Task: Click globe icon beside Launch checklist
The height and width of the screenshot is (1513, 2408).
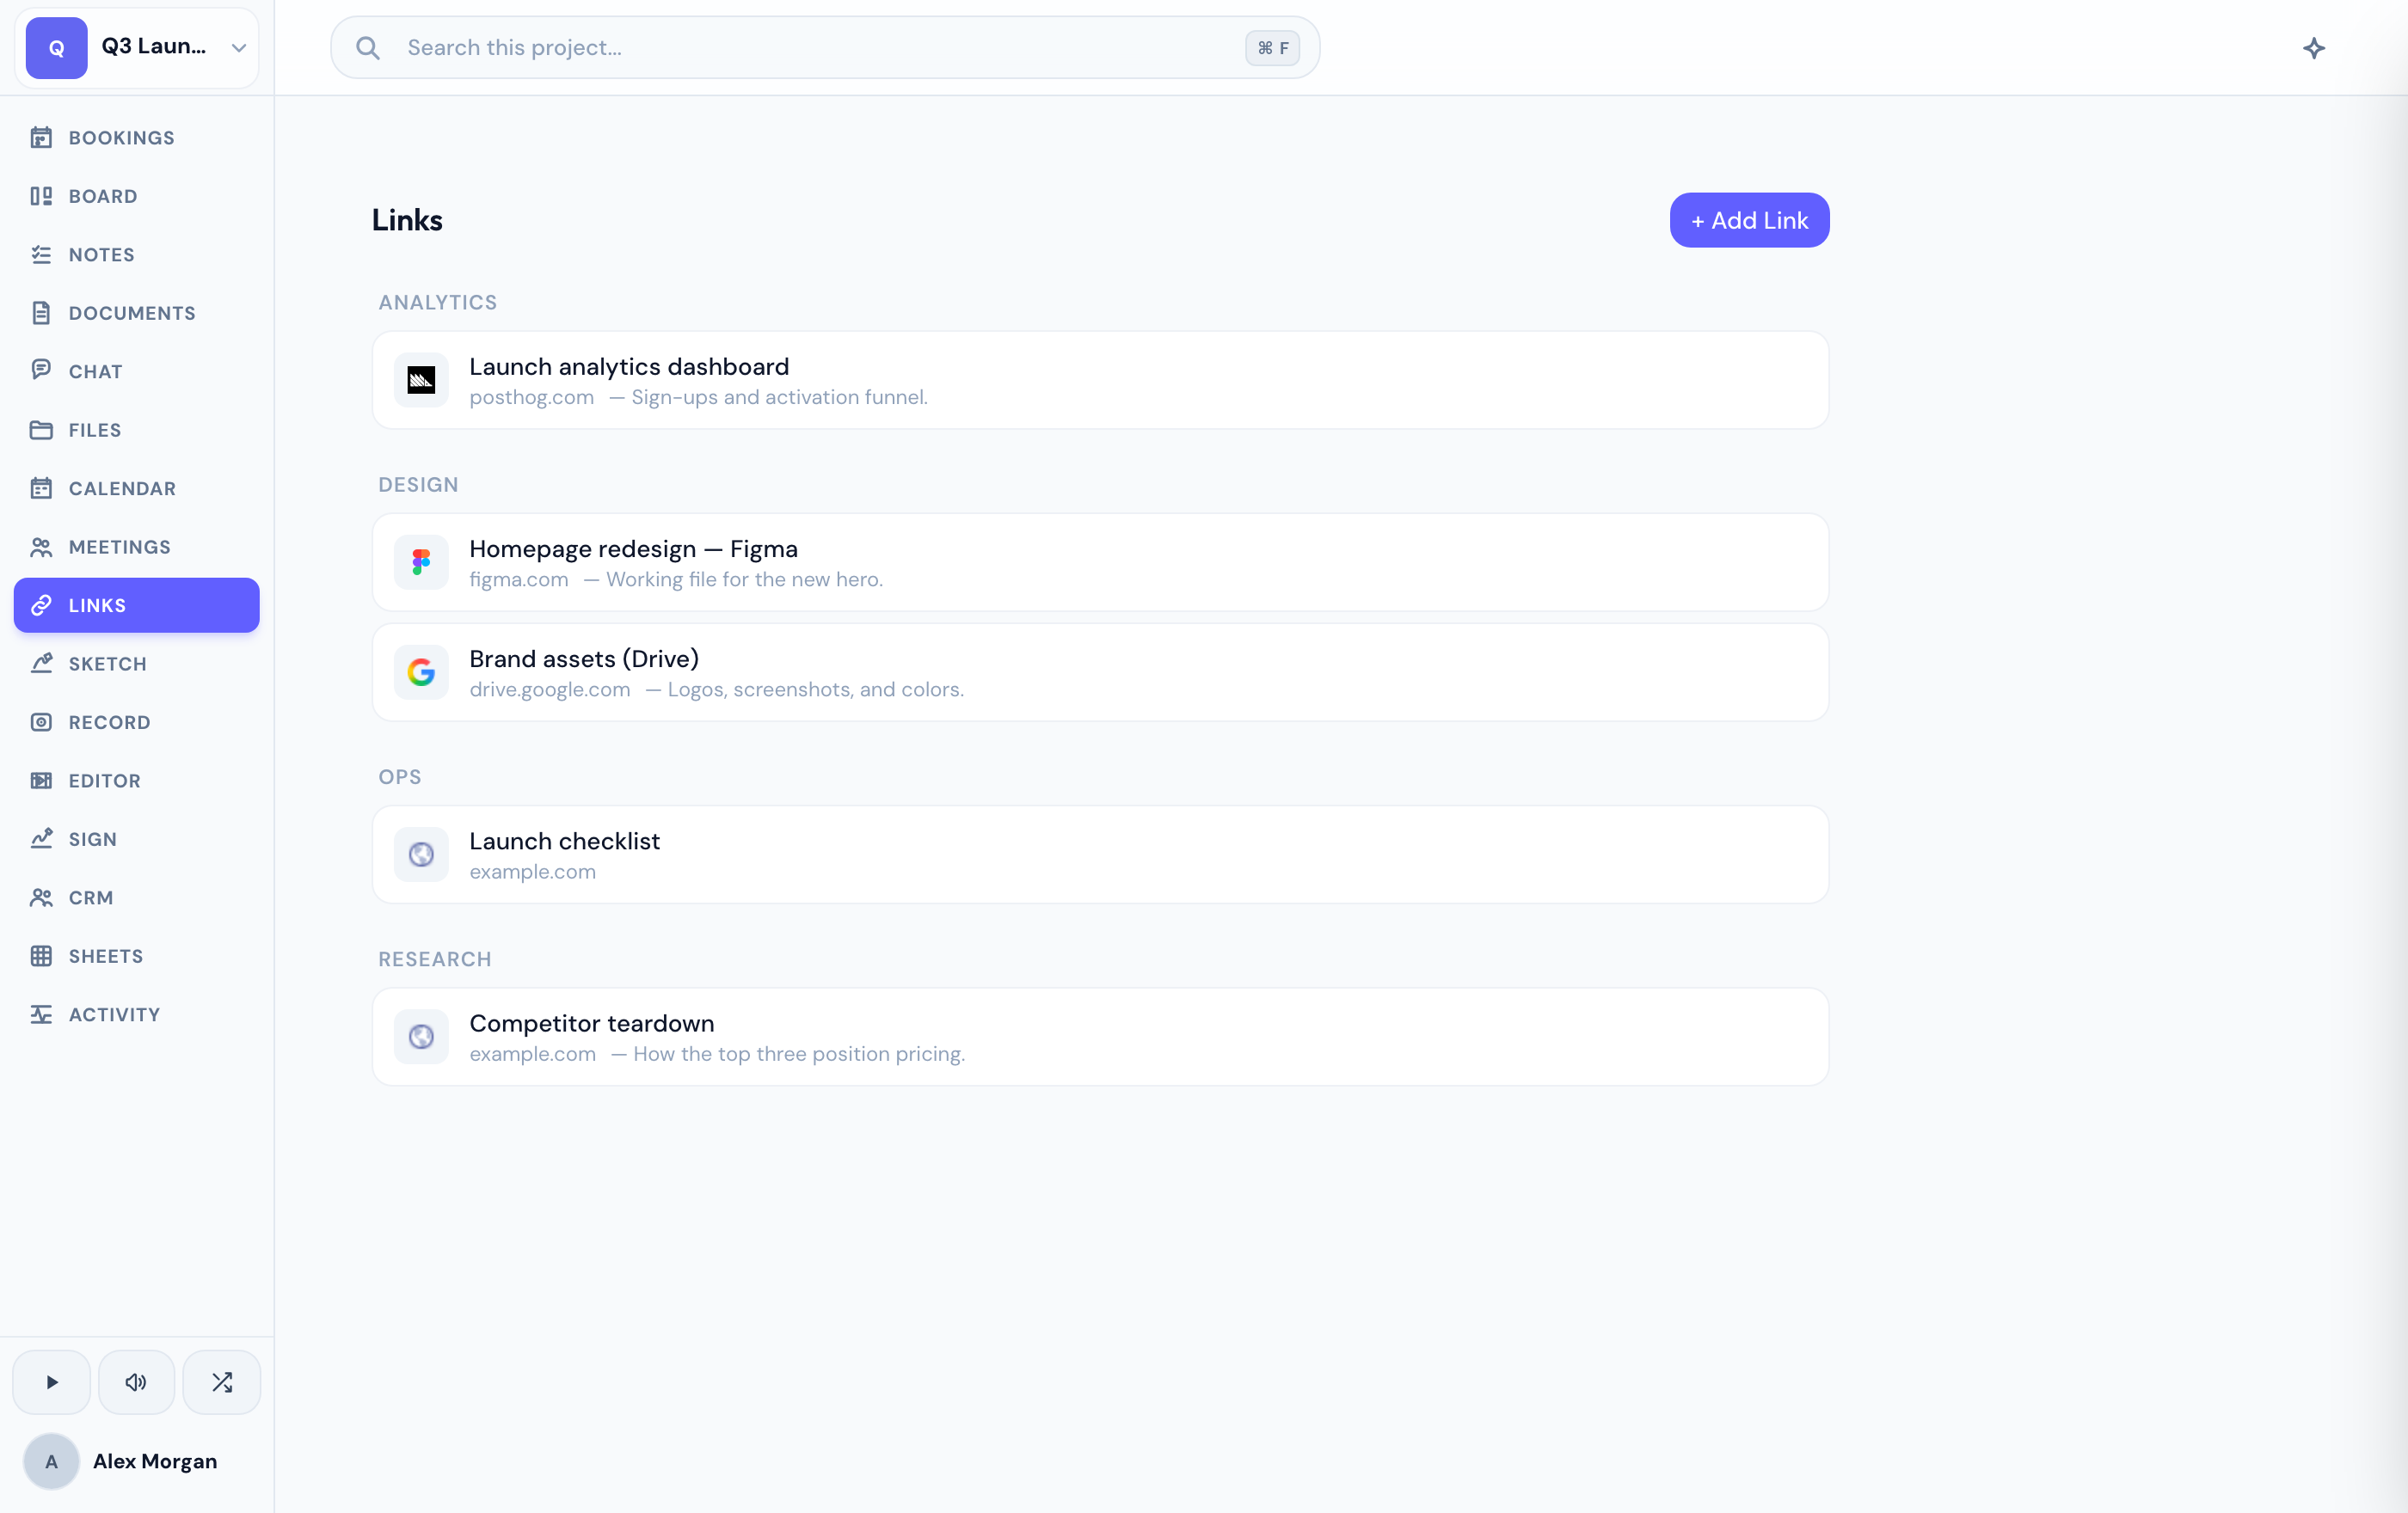Action: pos(421,855)
